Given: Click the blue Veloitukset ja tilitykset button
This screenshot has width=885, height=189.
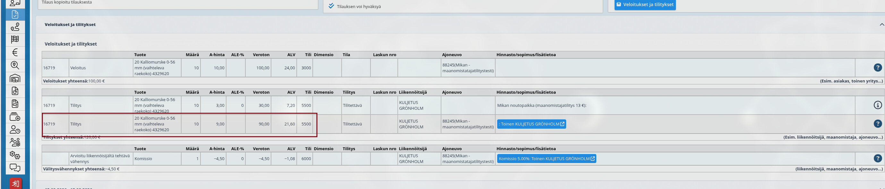Looking at the screenshot, I should 645,4.
